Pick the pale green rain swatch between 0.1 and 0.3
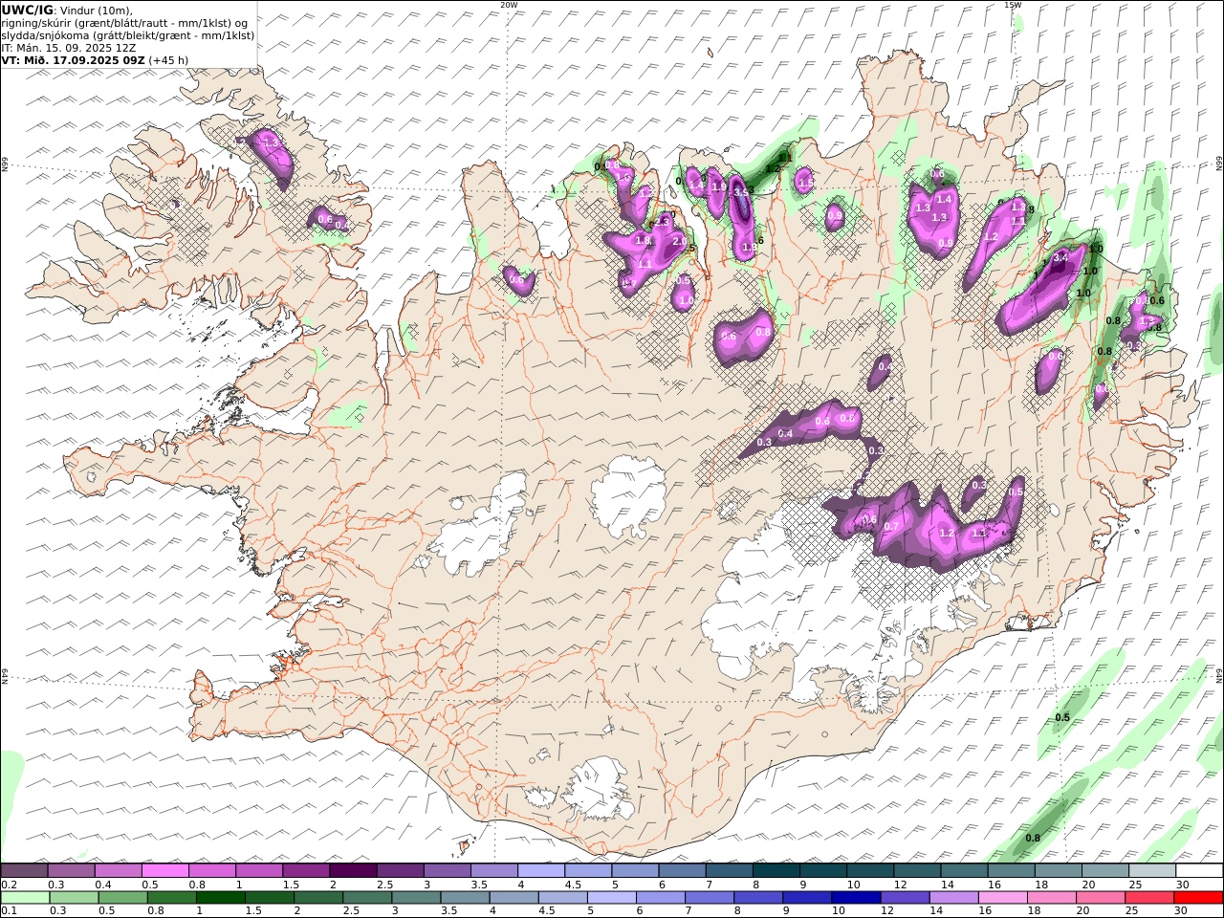1224x918 pixels. click(x=25, y=898)
